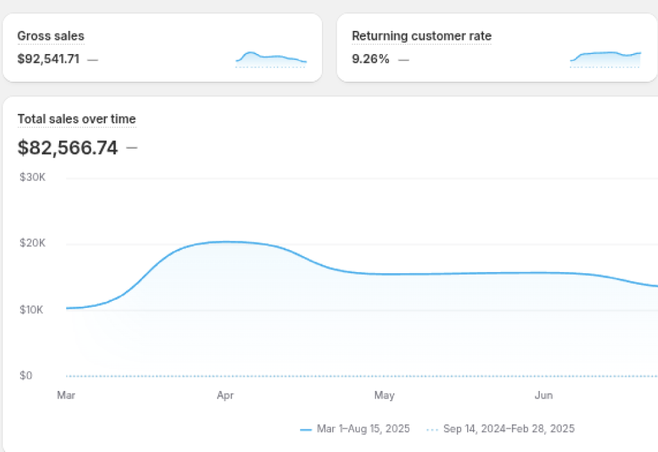Click the dotted line legend marker
The image size is (658, 452).
click(433, 429)
